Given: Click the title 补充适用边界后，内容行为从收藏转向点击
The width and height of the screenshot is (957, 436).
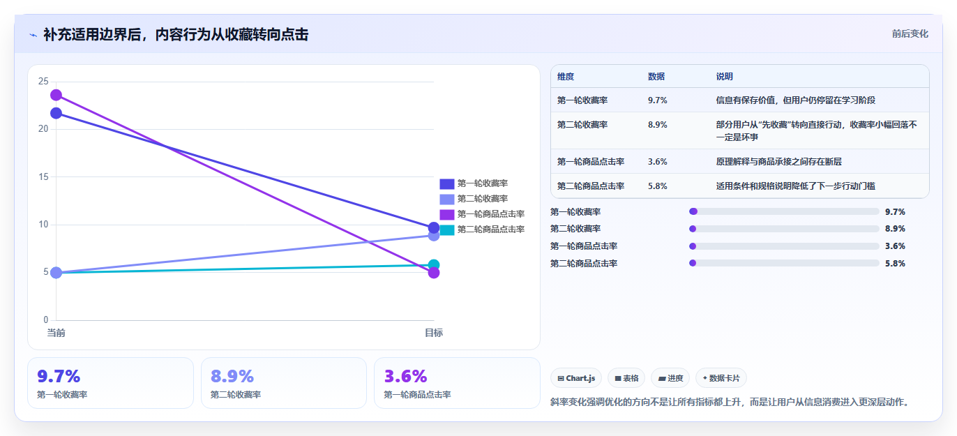Looking at the screenshot, I should (x=176, y=35).
